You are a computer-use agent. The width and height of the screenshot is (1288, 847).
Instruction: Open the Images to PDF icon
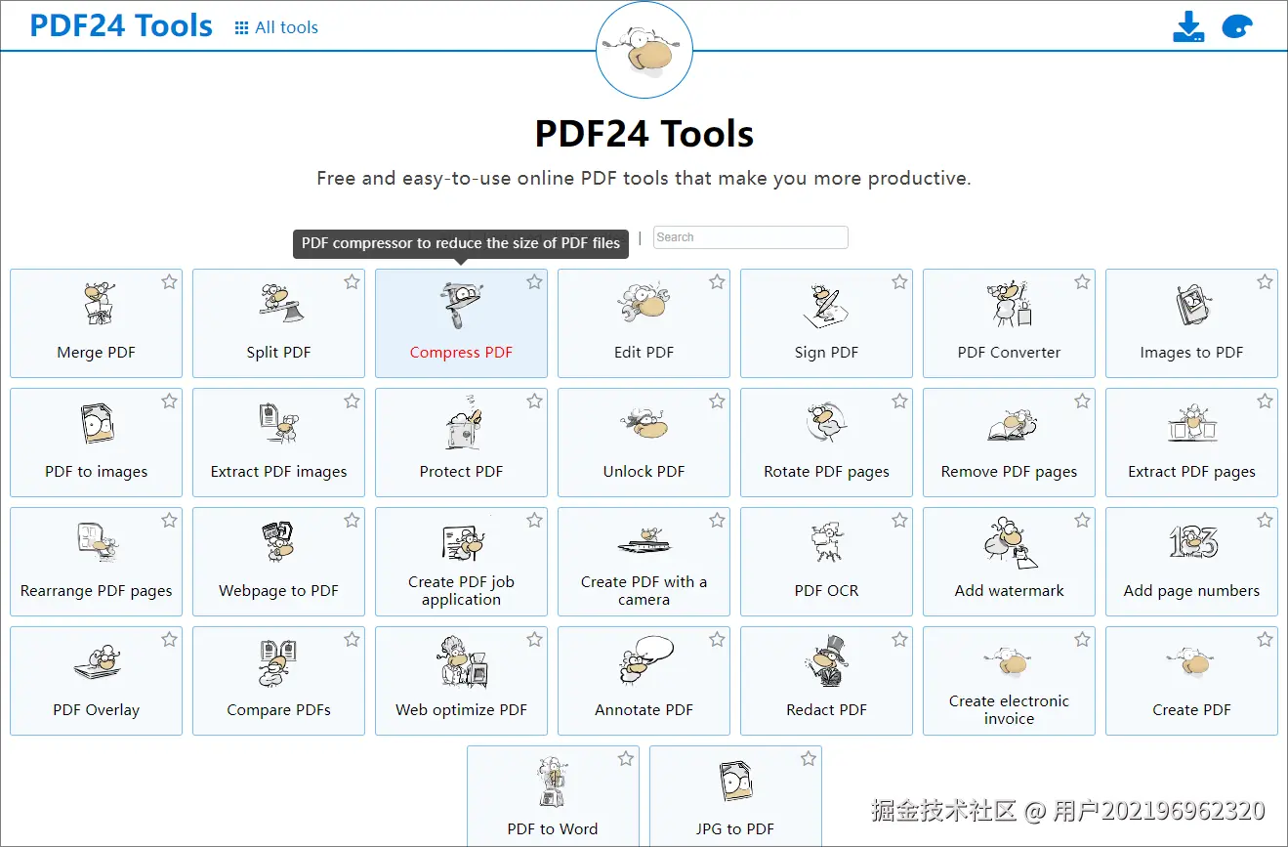click(x=1191, y=304)
